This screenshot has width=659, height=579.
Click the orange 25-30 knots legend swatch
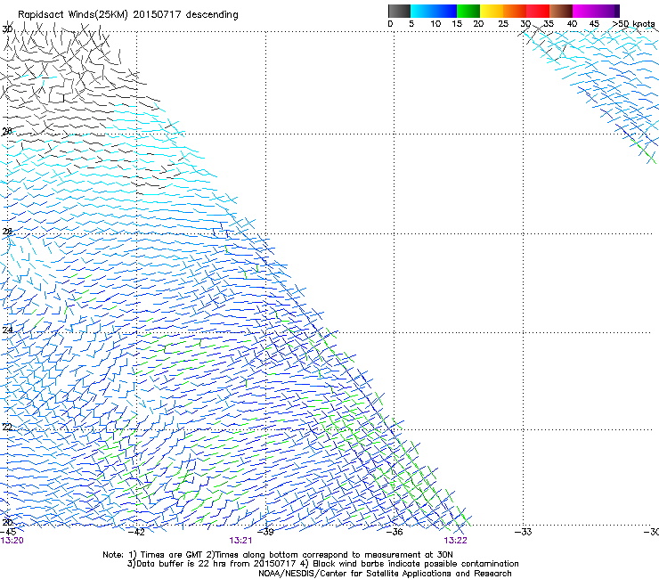tap(515, 11)
